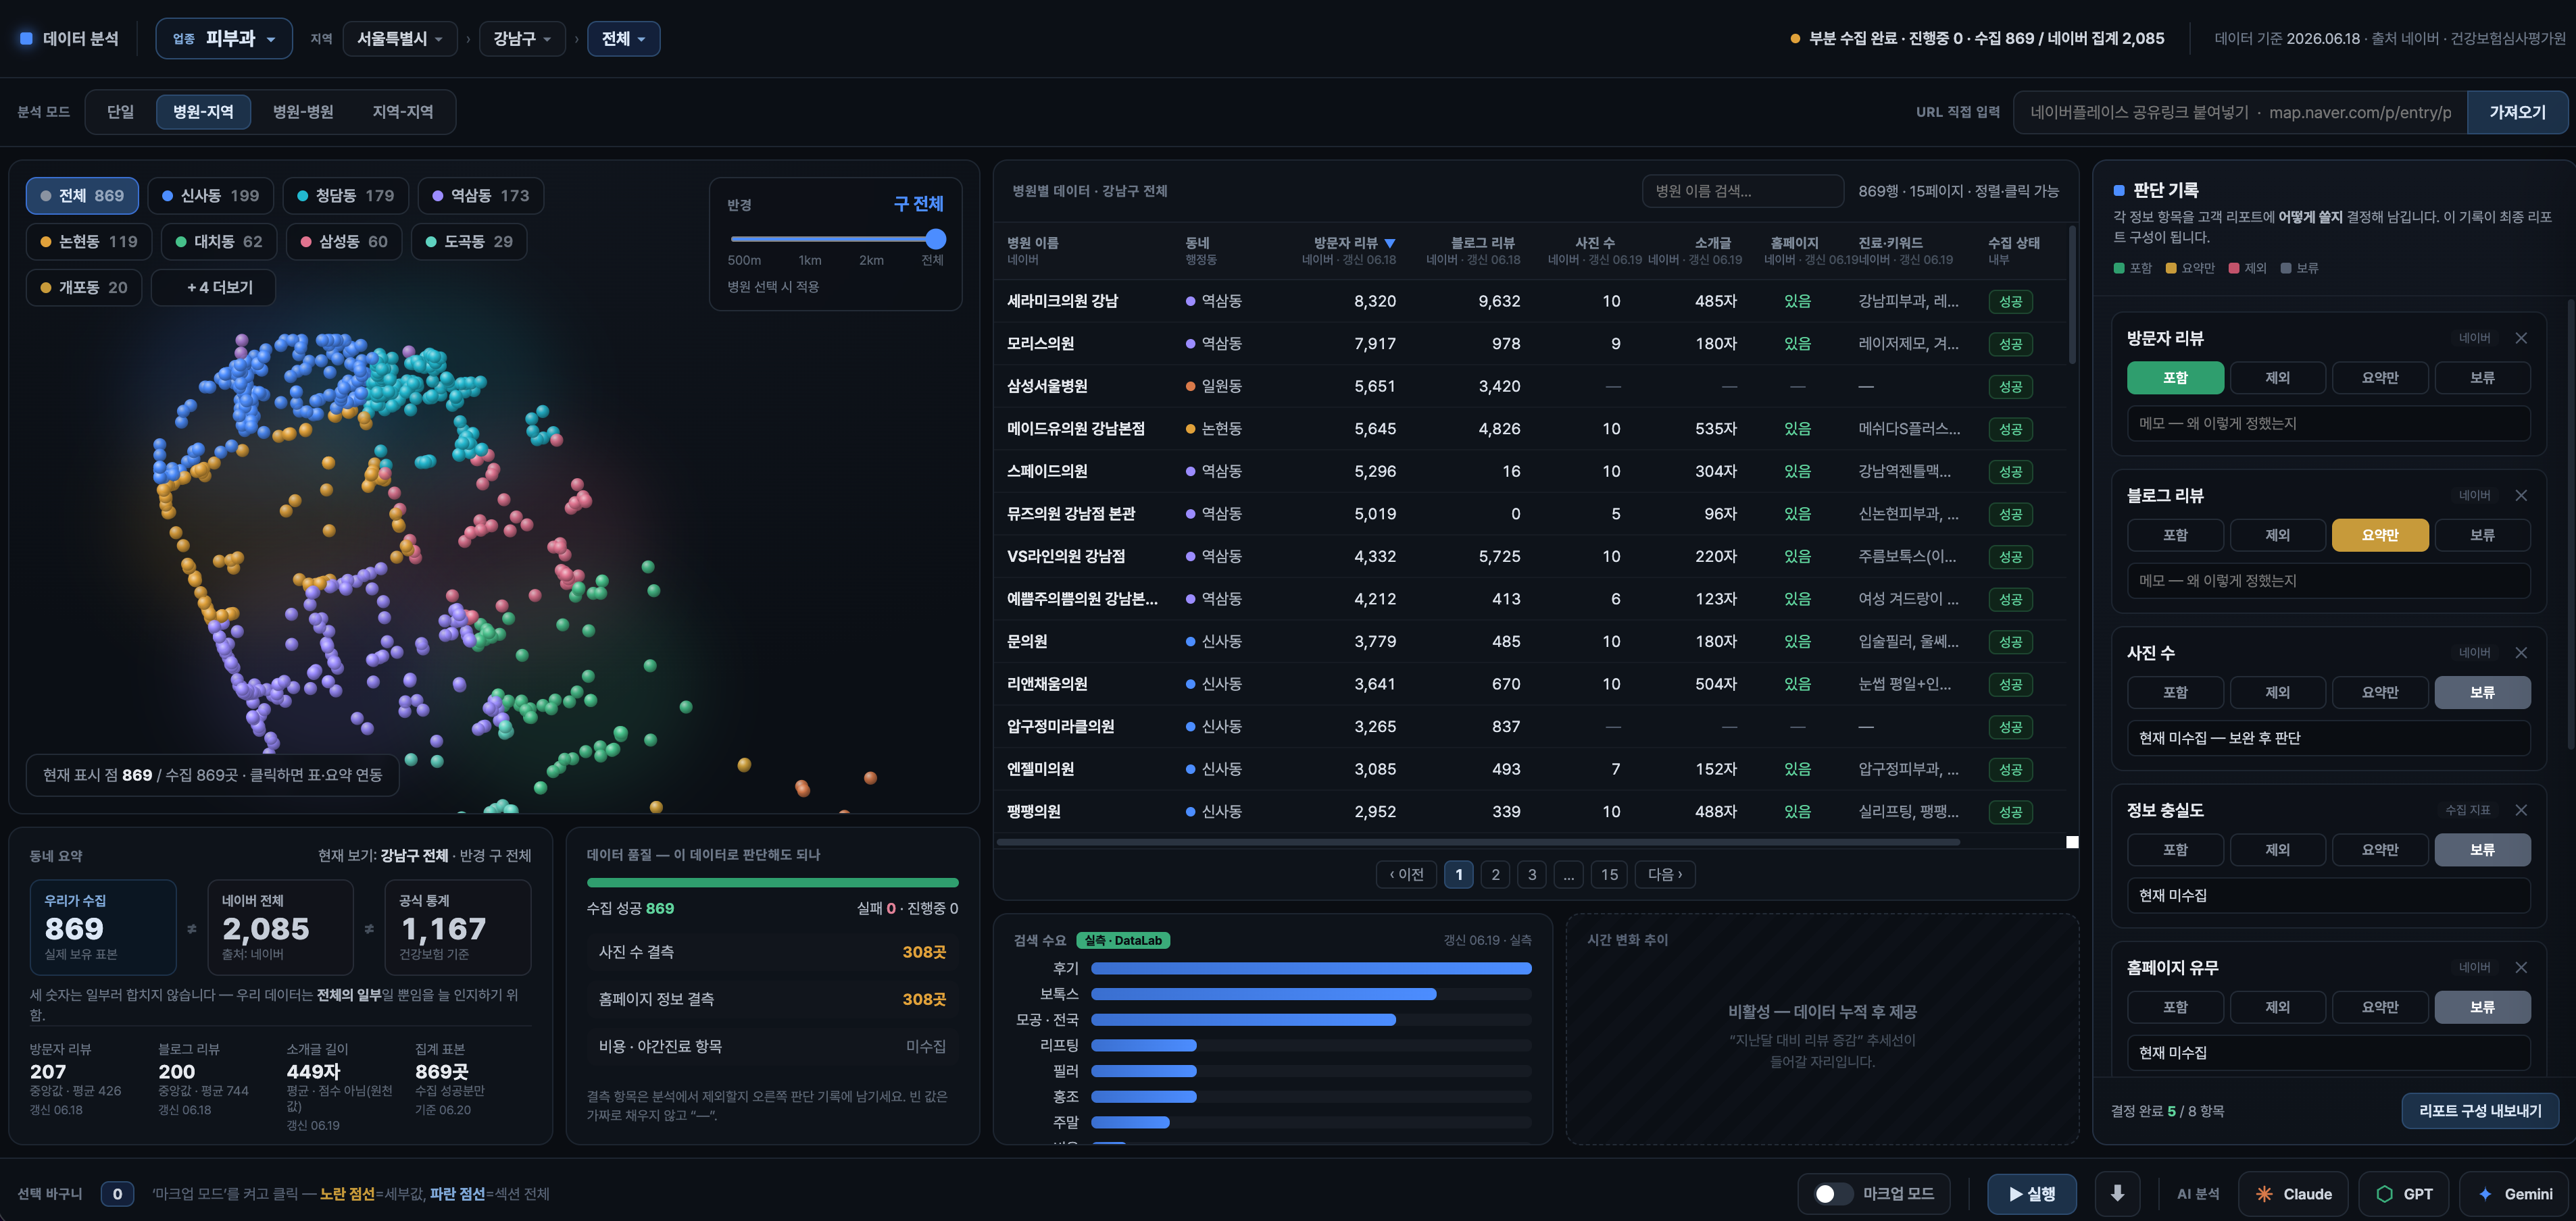This screenshot has height=1221, width=2576.
Task: Open the 업종 피부과 dropdown
Action: coord(224,38)
